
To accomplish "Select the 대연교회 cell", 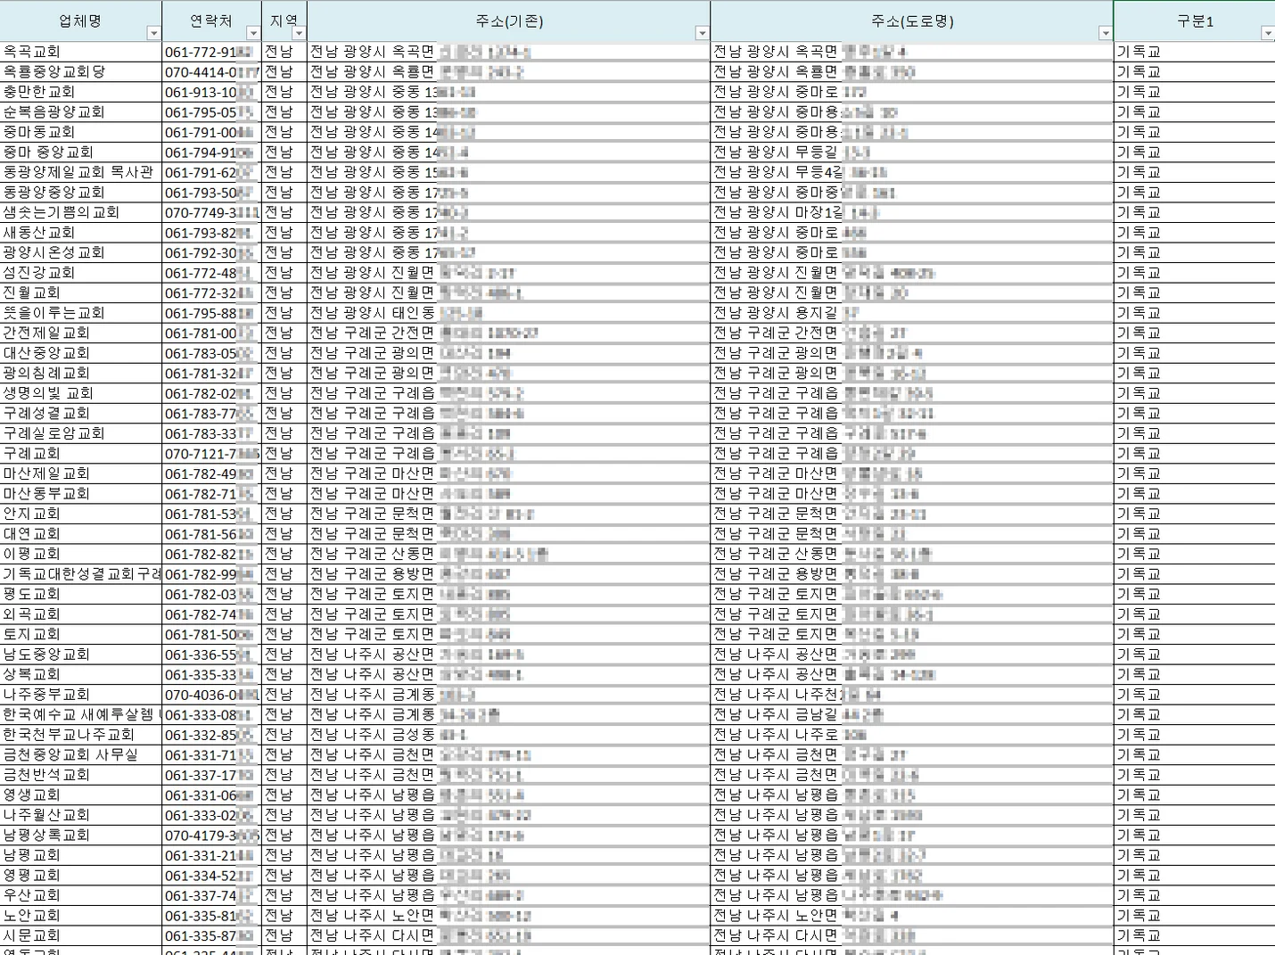I will (x=81, y=534).
